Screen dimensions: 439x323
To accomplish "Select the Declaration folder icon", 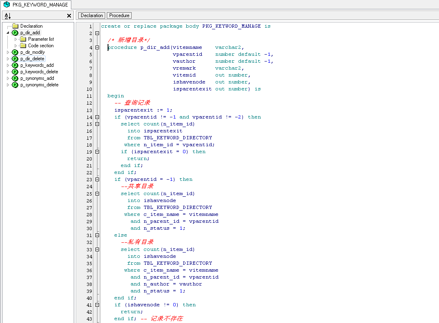I will click(x=15, y=26).
